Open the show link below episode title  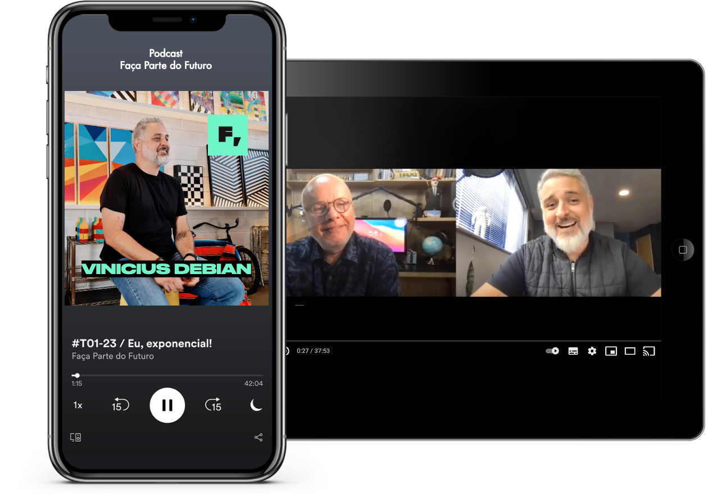point(113,356)
